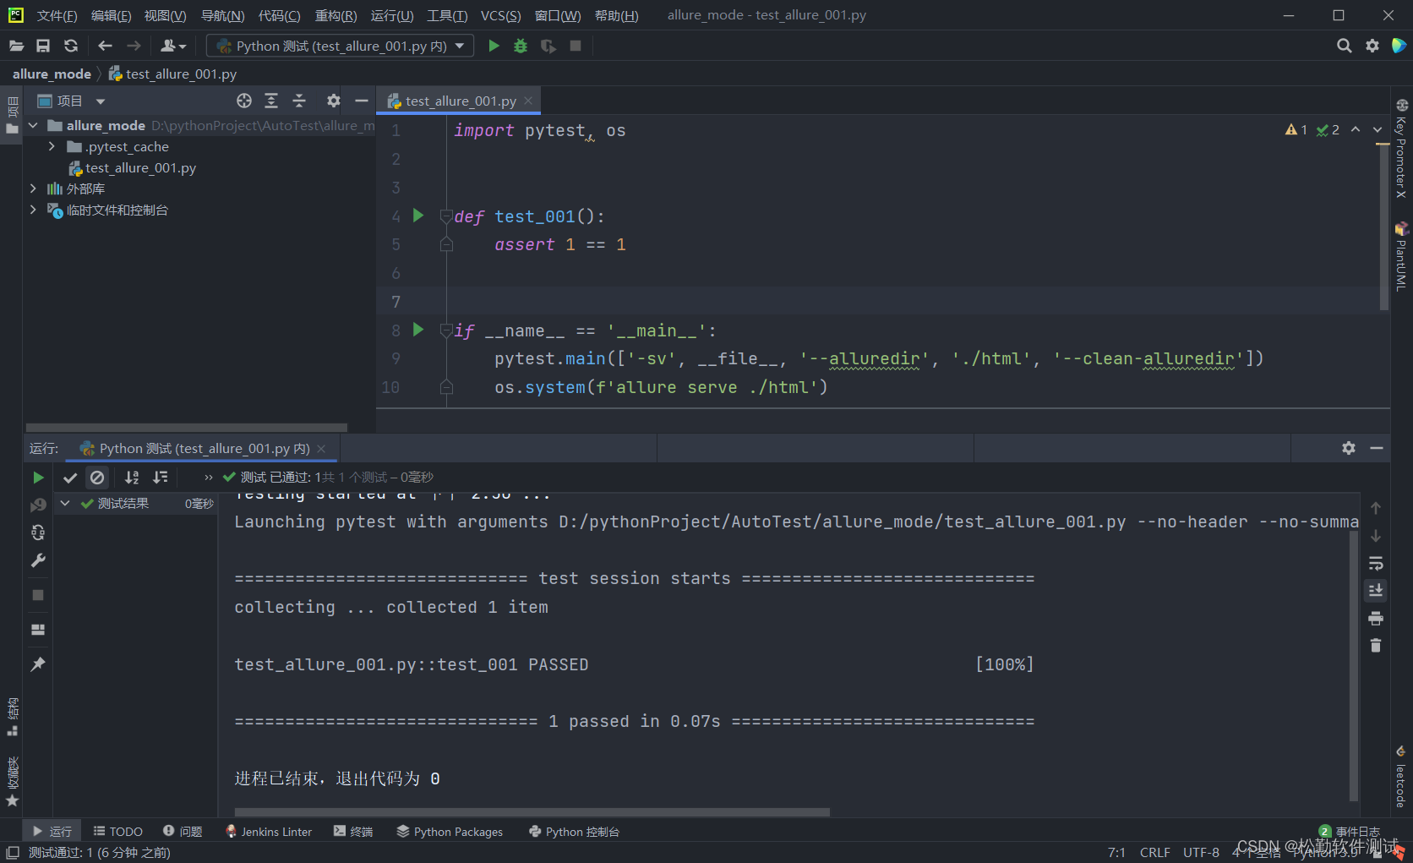Expand all nodes in project panel
This screenshot has height=863, width=1413.
271,101
